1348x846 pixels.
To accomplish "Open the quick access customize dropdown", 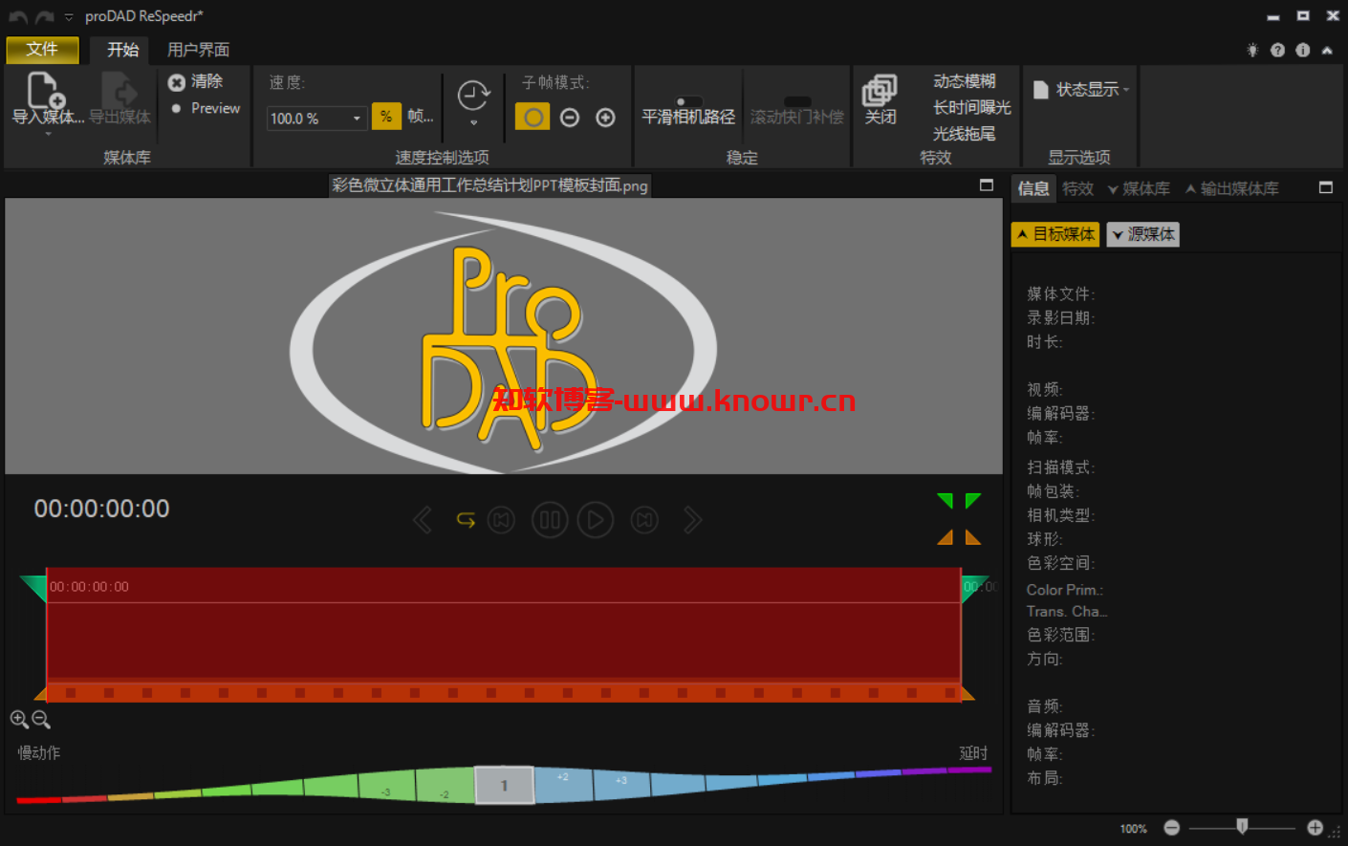I will [69, 17].
